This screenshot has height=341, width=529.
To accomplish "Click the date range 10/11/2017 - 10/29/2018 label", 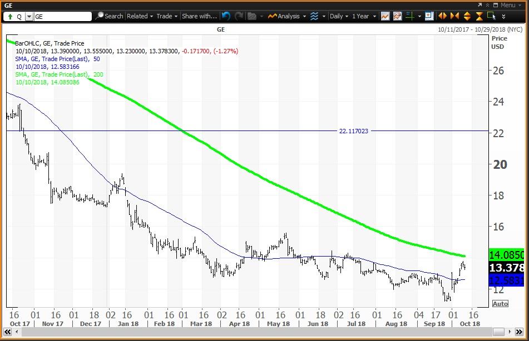I will point(480,29).
